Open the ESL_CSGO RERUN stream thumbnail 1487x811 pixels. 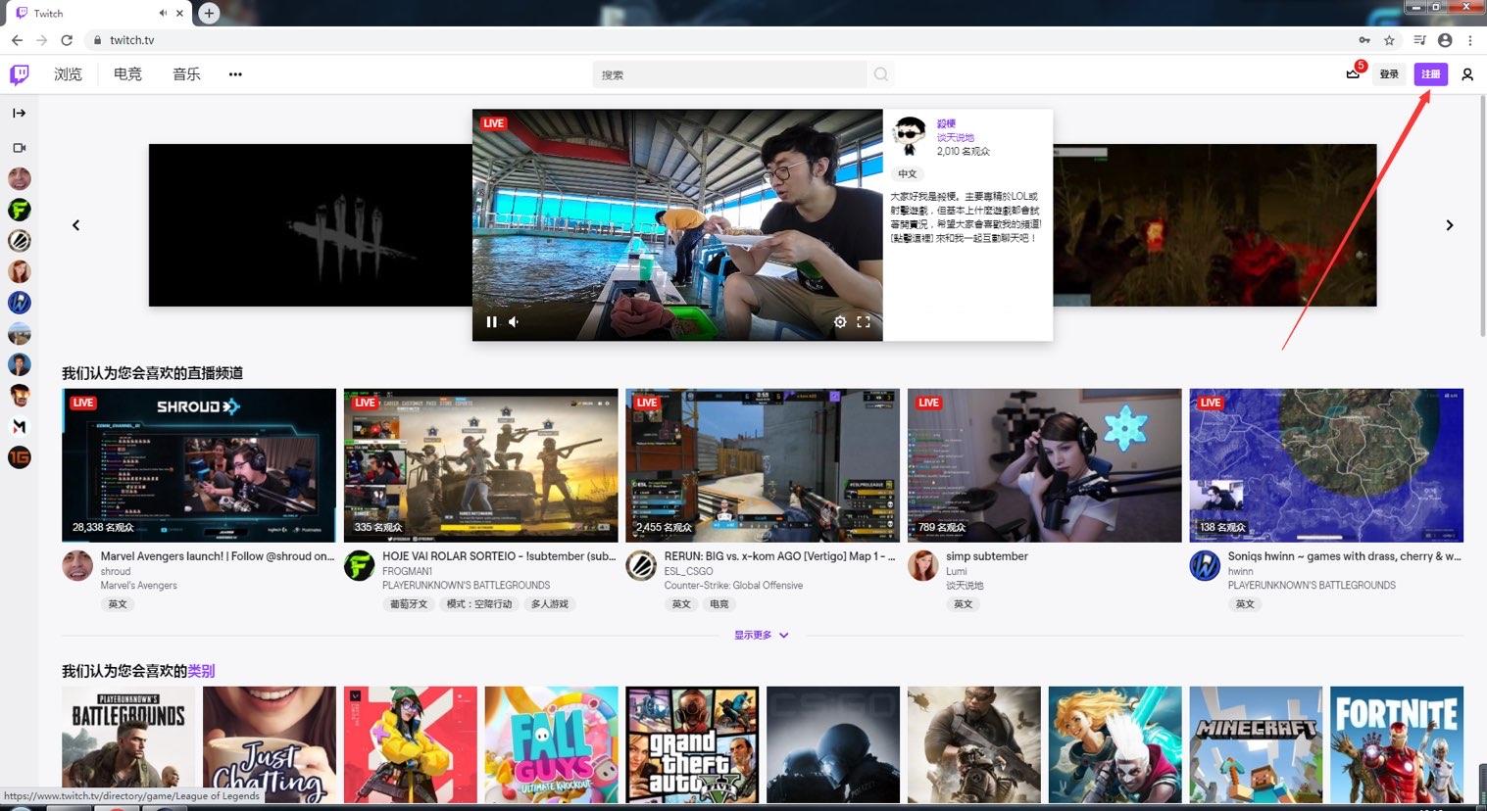click(x=762, y=465)
